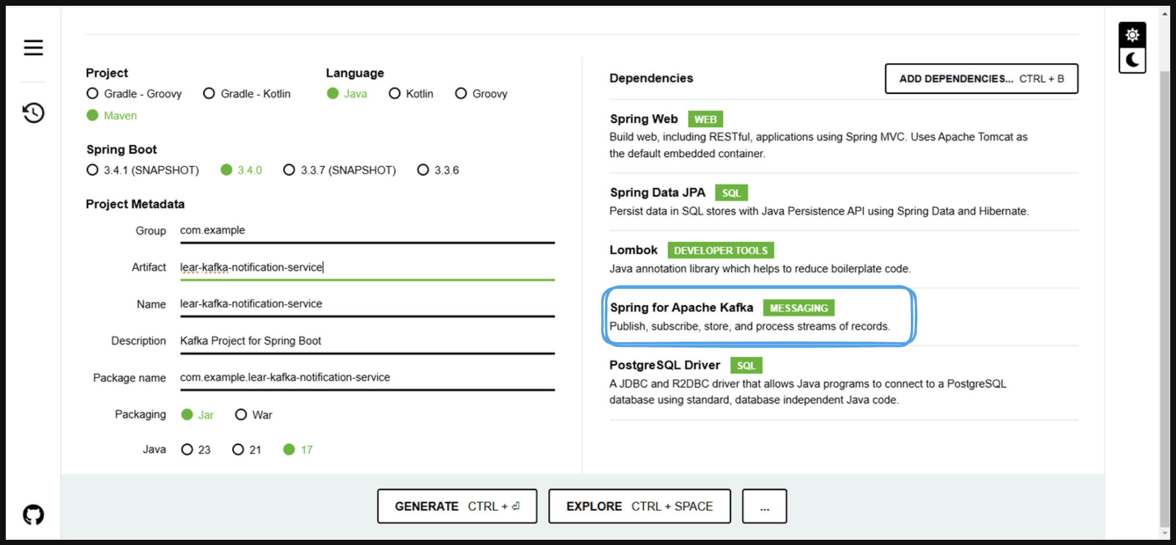The height and width of the screenshot is (545, 1176).
Task: Switch to light theme sun icon
Action: tap(1132, 35)
